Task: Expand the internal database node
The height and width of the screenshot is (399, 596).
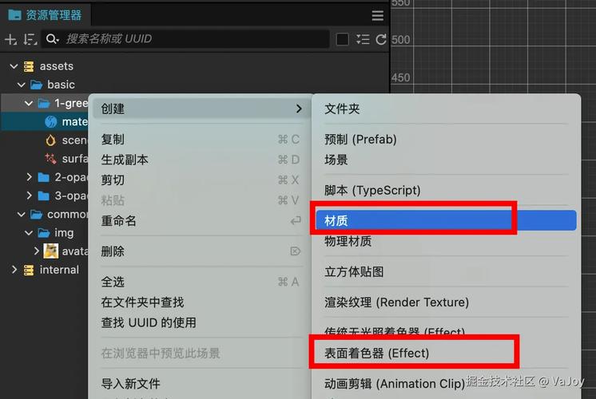Action: pyautogui.click(x=14, y=270)
